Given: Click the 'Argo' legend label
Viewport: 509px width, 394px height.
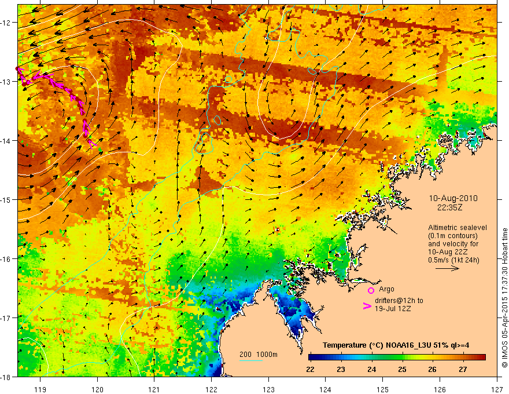Looking at the screenshot, I should point(386,289).
